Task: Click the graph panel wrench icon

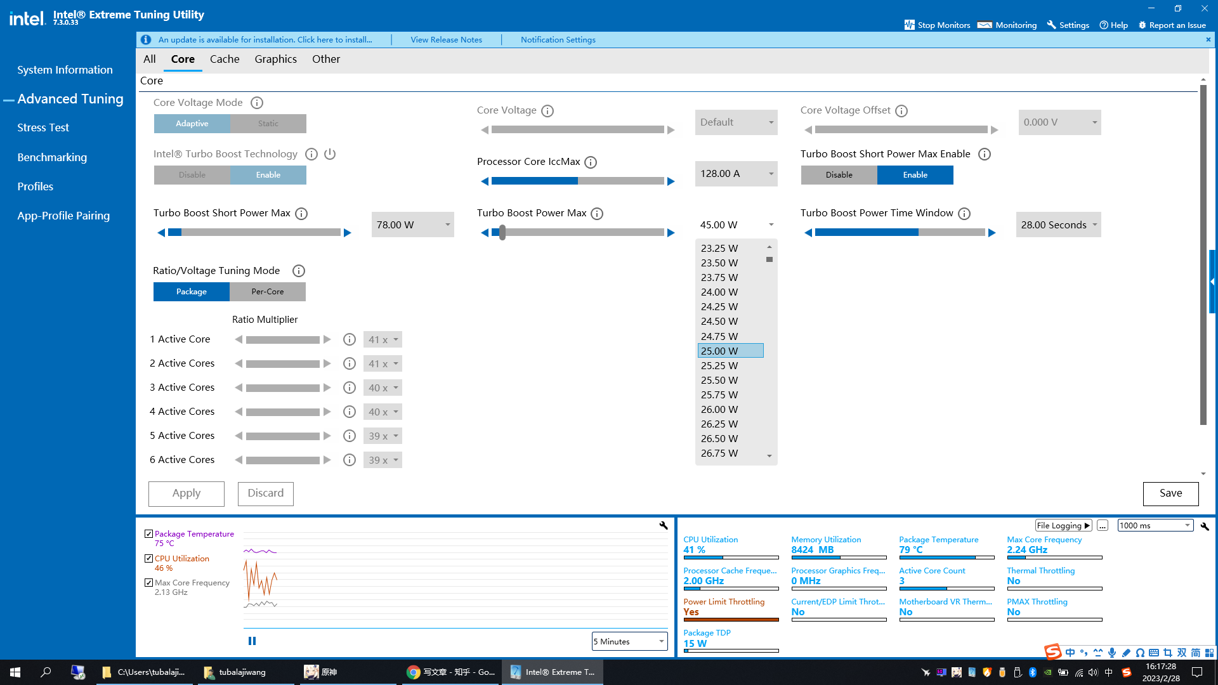Action: click(x=664, y=525)
